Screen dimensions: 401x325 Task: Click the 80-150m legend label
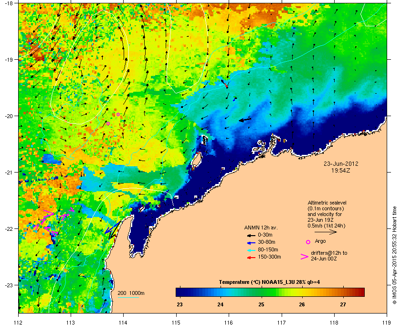(x=268, y=249)
